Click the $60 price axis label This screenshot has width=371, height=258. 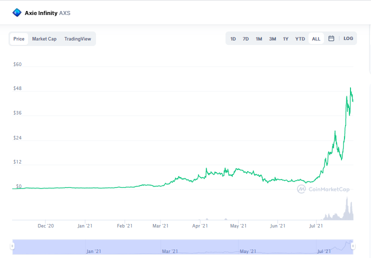[17, 64]
